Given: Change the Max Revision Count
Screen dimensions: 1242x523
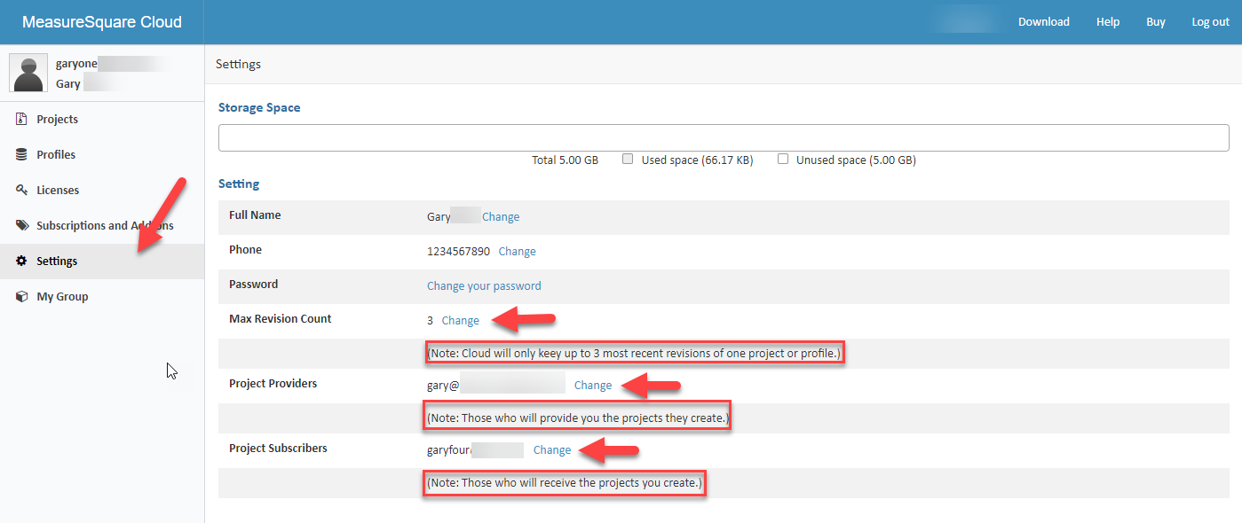Looking at the screenshot, I should 460,321.
